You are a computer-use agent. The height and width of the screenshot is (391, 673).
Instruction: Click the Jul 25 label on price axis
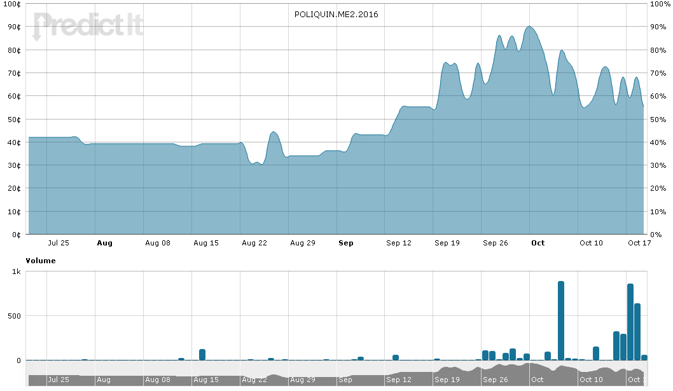[59, 243]
